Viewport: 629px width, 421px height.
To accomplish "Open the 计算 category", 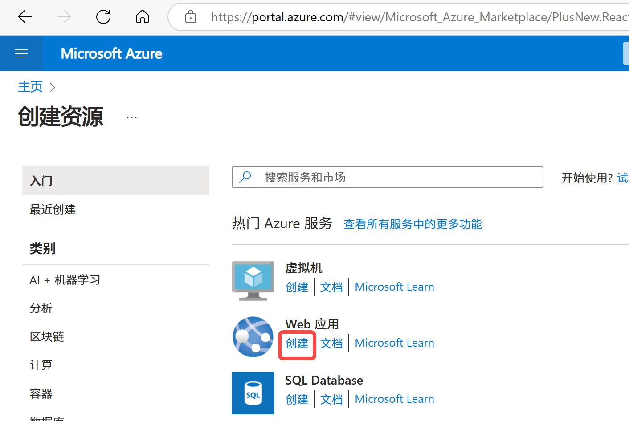I will (x=41, y=365).
